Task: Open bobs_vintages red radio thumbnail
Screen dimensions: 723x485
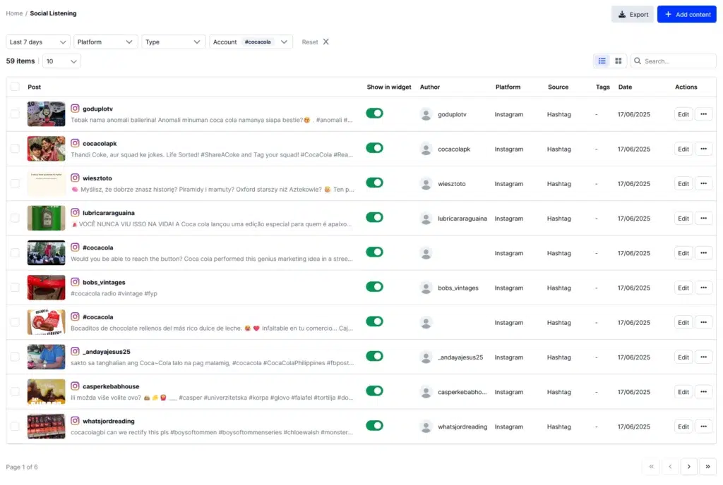Action: click(46, 288)
